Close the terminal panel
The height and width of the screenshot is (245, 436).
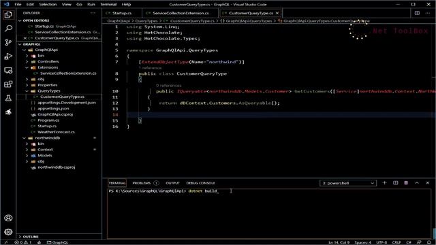click(428, 183)
